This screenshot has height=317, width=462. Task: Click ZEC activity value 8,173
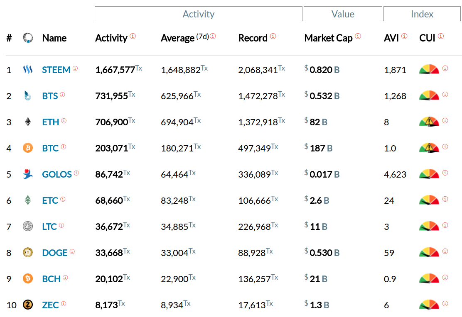tap(106, 305)
